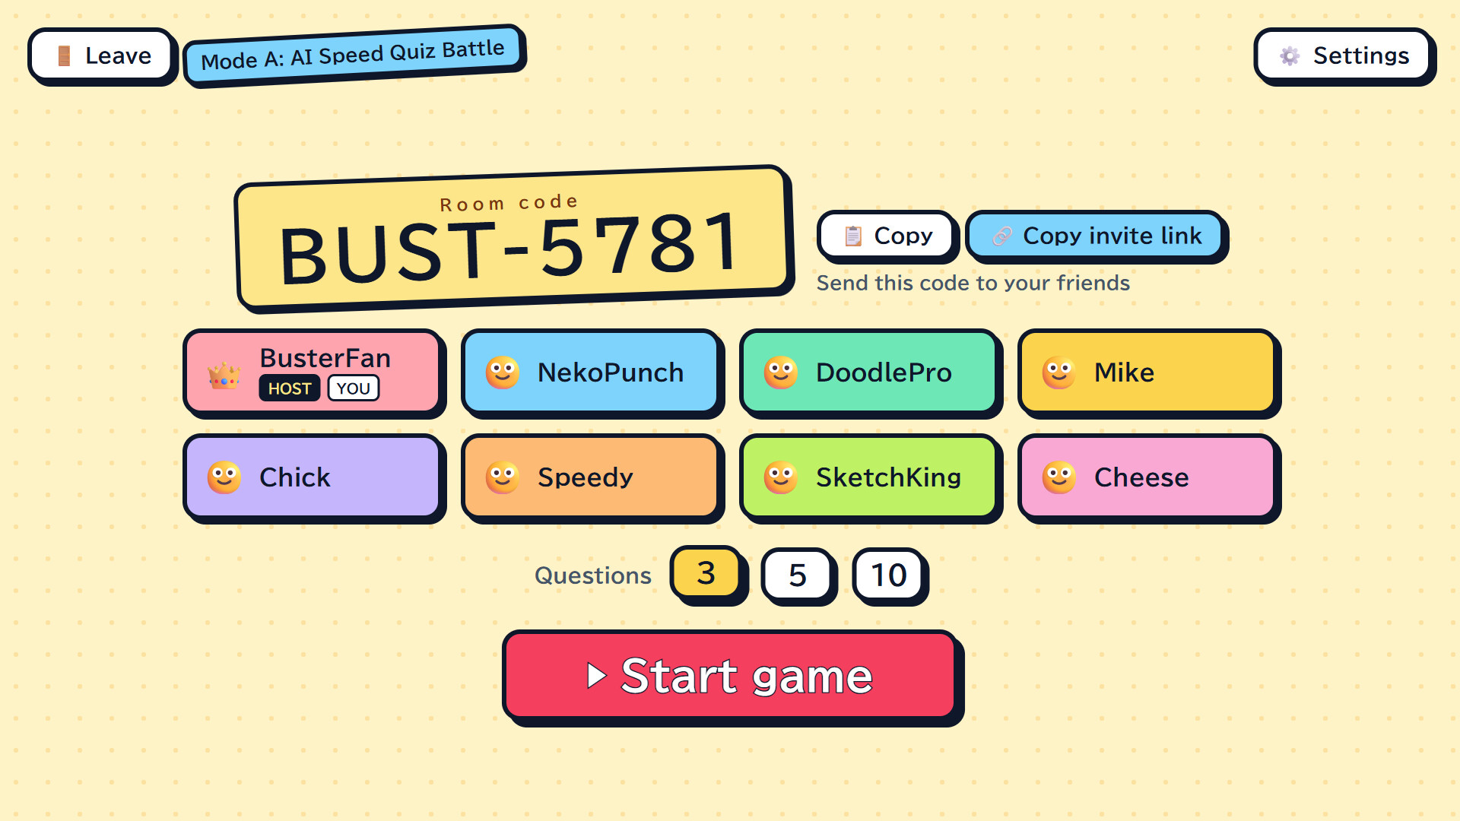The width and height of the screenshot is (1460, 821).
Task: Click the SketchKing player name
Action: [888, 477]
